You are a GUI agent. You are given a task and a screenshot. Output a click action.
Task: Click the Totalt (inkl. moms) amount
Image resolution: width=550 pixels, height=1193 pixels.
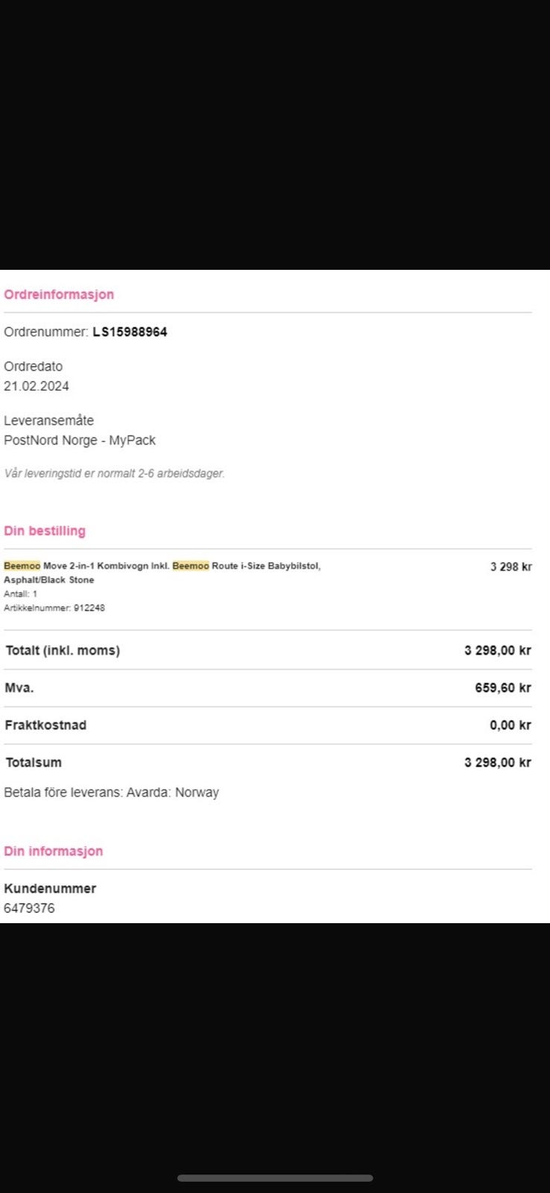click(x=498, y=650)
